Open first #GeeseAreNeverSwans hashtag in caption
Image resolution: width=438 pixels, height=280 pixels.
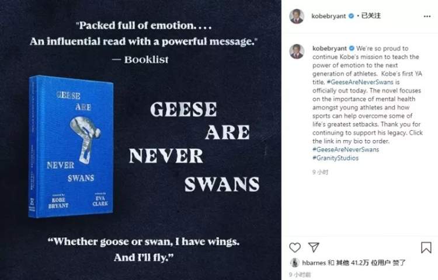coord(360,82)
